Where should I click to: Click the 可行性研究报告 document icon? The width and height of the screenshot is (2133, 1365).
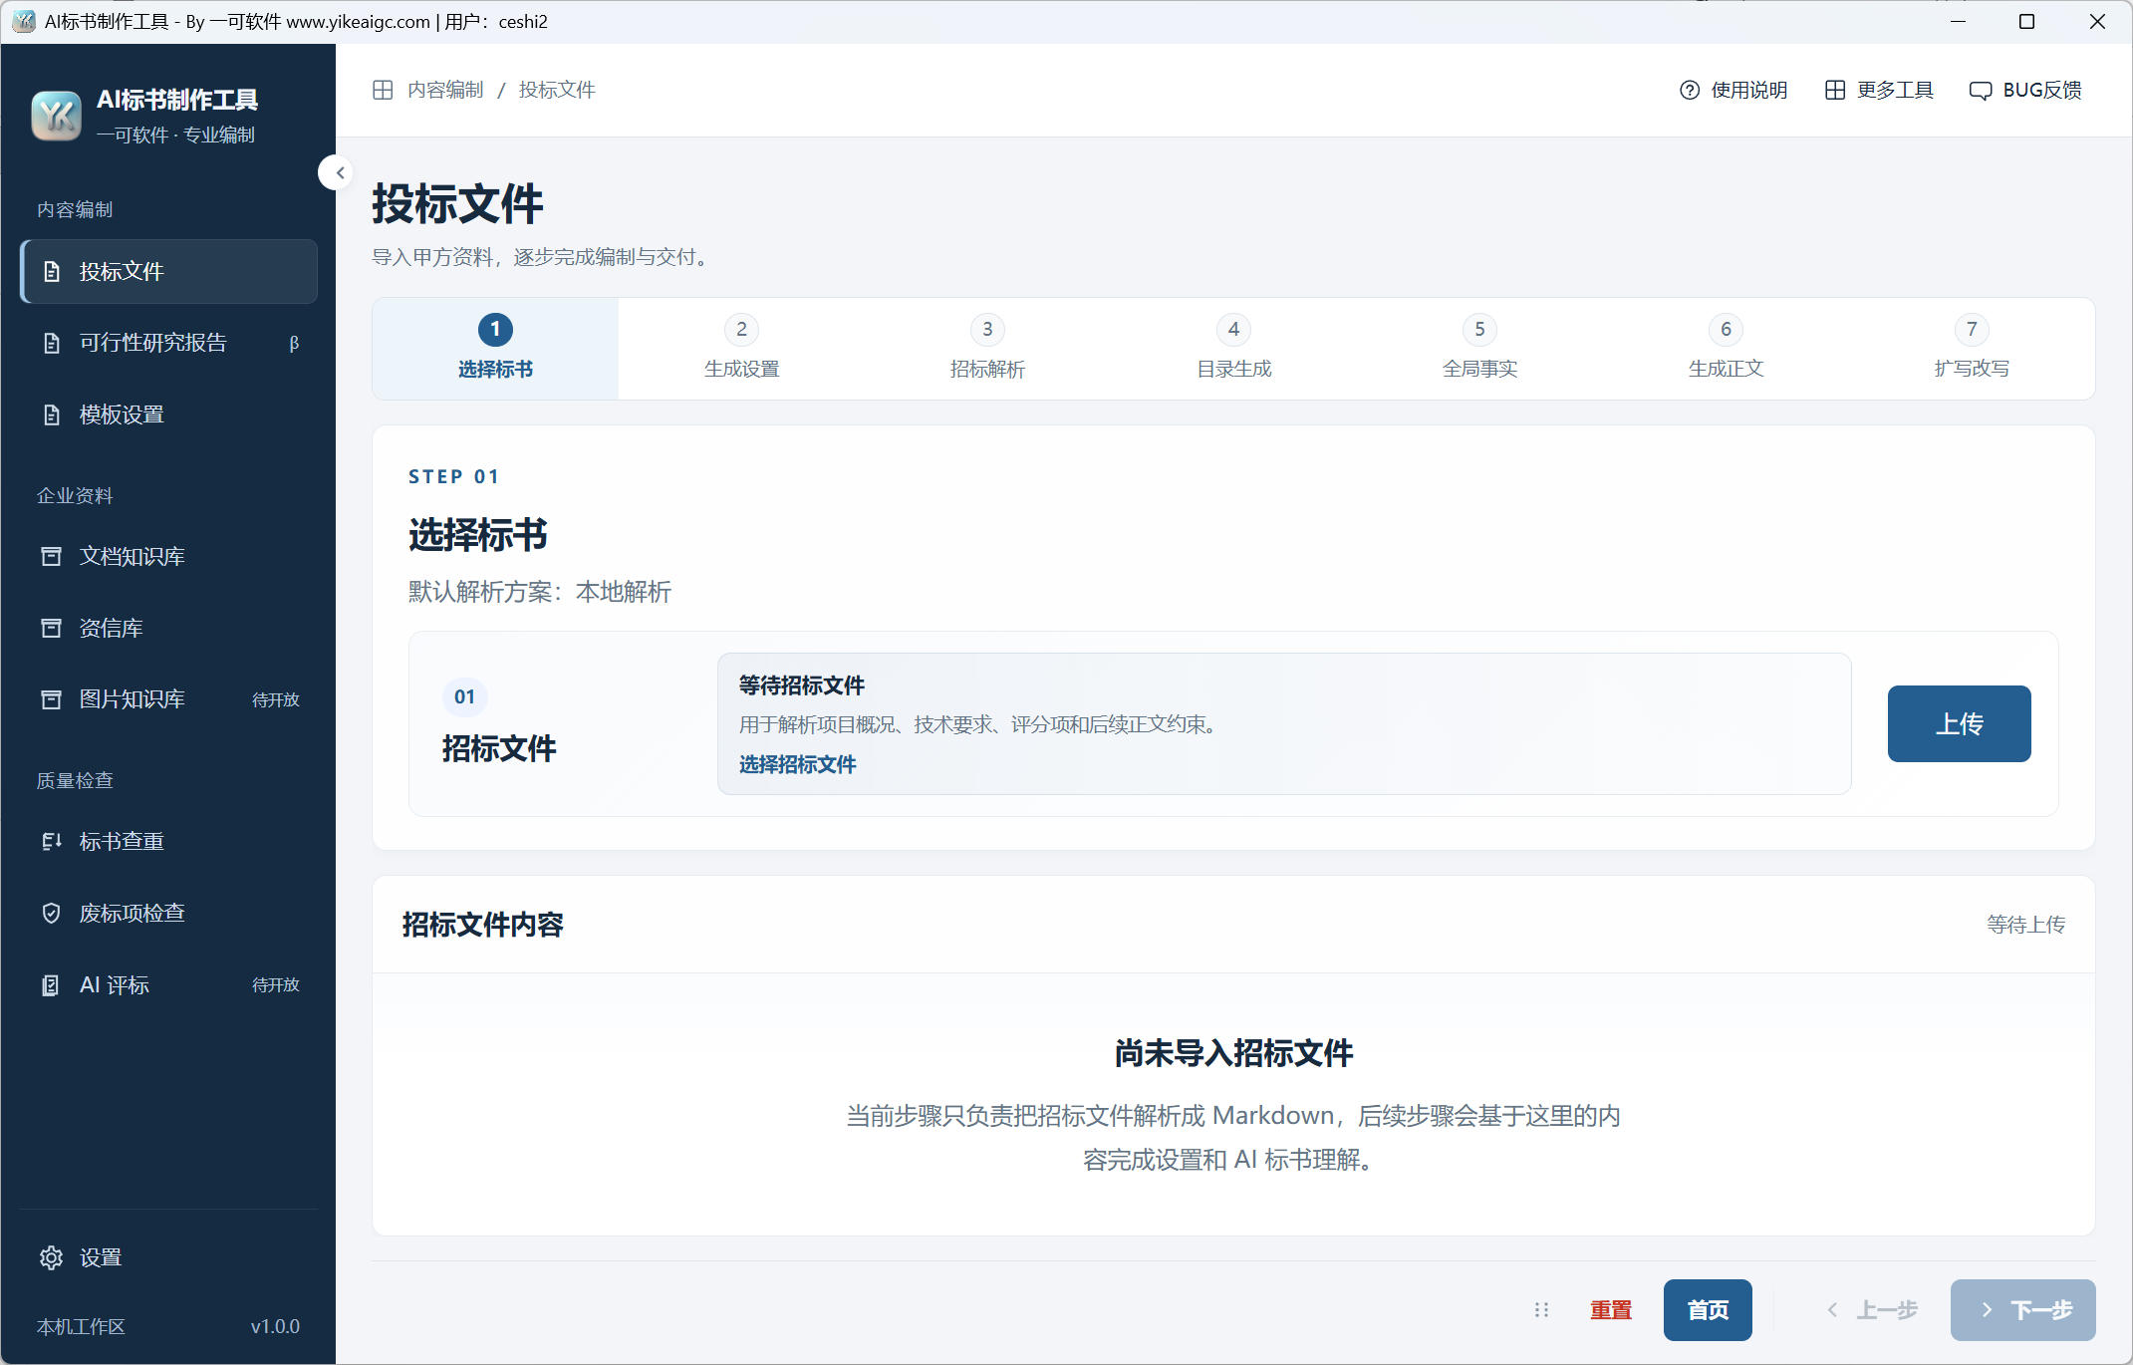point(52,343)
